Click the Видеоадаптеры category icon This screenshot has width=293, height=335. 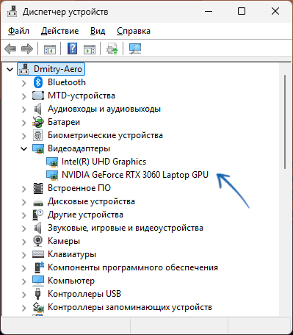(x=38, y=148)
